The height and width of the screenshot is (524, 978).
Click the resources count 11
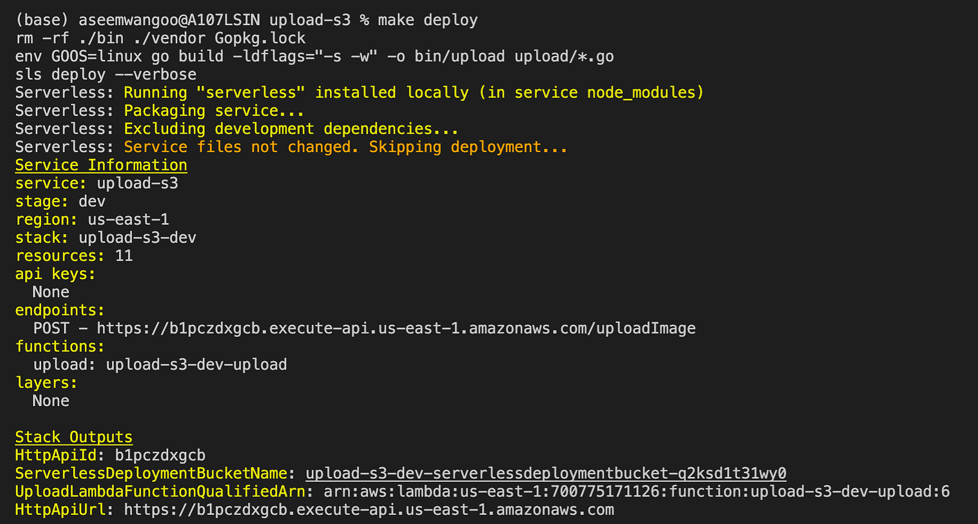pos(124,256)
